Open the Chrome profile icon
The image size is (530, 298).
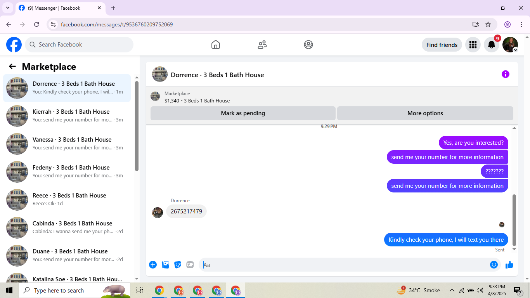click(x=507, y=24)
